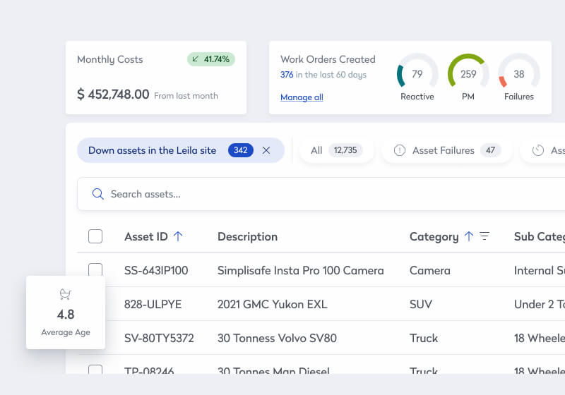The image size is (565, 395).
Task: Remove the Down assets filter chip
Action: 266,150
